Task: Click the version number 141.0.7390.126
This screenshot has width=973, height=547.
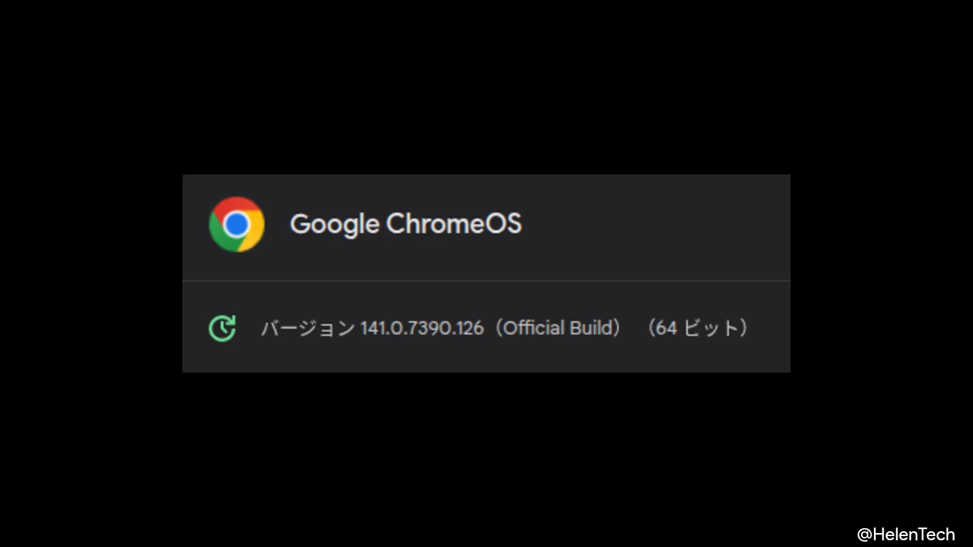Action: point(421,328)
